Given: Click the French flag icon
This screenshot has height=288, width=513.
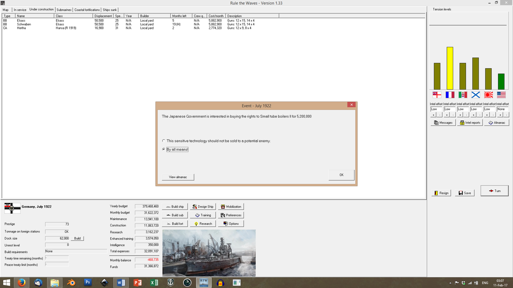Looking at the screenshot, I should [450, 95].
